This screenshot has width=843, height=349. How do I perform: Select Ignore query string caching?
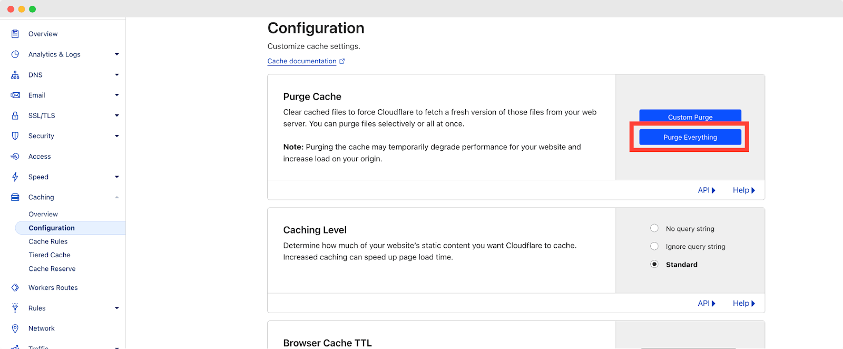pyautogui.click(x=654, y=246)
